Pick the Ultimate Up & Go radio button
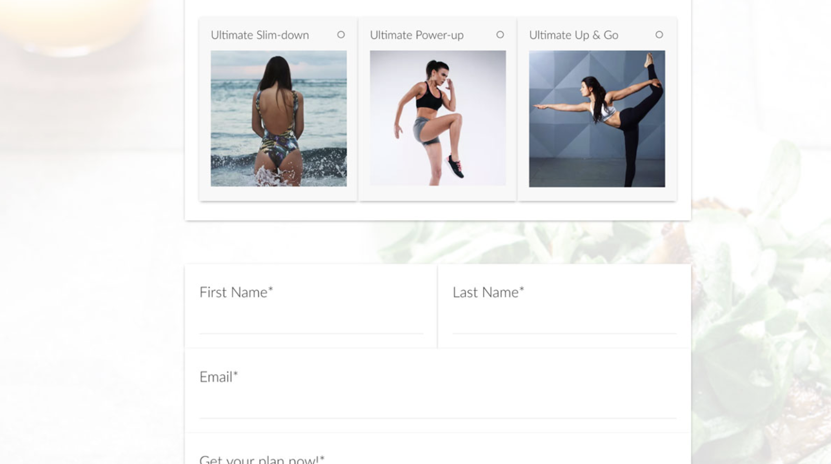Viewport: 831px width, 464px height. (x=659, y=35)
